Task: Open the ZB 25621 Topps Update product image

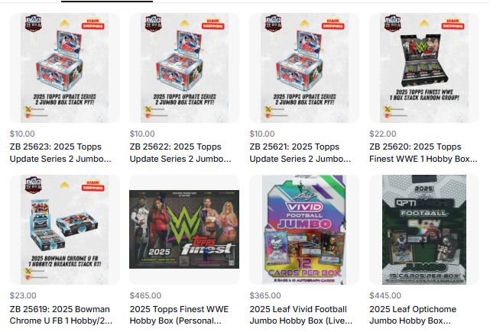Action: pos(304,68)
